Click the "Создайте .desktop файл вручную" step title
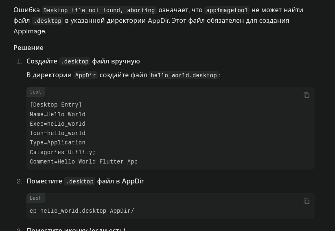 click(x=83, y=61)
